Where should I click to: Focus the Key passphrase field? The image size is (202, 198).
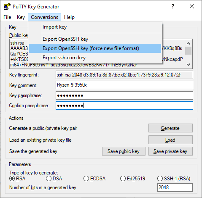(x=124, y=95)
